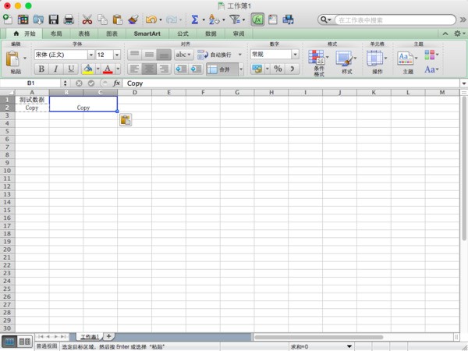Click the paste options icon near cell D3

click(x=126, y=119)
